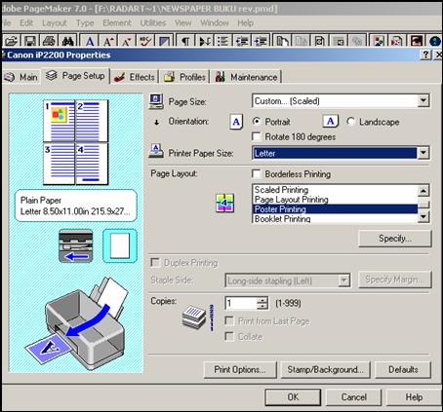Image resolution: width=443 pixels, height=412 pixels.
Task: Click the Open file toolbar icon
Action: click(x=11, y=41)
